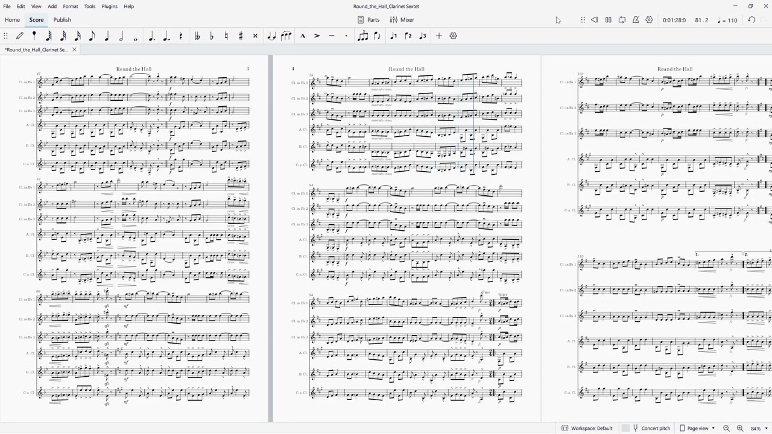The width and height of the screenshot is (772, 434).
Task: Open the tuplet tool
Action: (362, 36)
